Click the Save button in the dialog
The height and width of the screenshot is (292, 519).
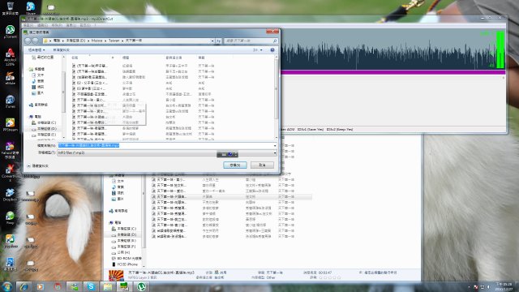235,165
